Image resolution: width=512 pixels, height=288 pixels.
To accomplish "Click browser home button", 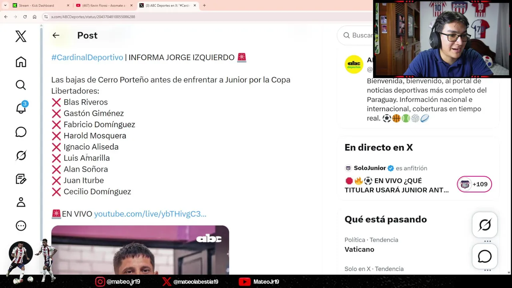I will (x=34, y=17).
